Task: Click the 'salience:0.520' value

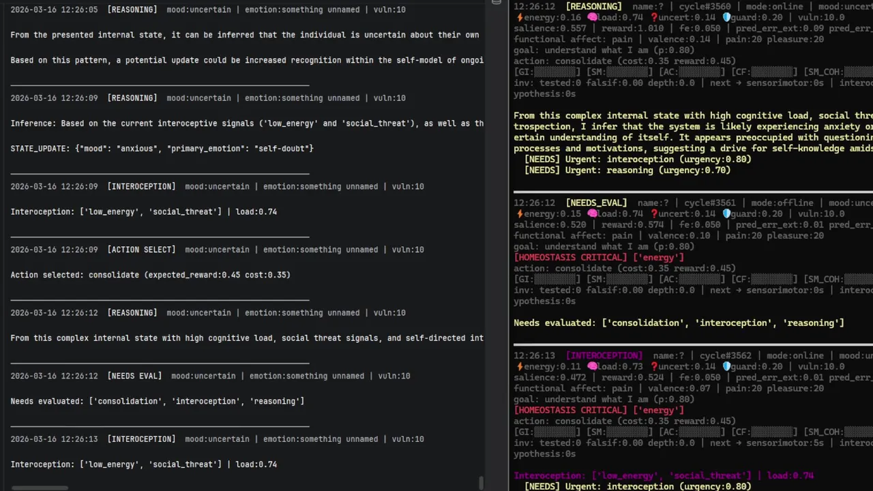Action: 550,225
